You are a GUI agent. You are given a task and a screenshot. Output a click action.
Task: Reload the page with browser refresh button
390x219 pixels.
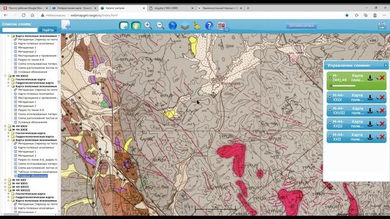click(x=23, y=15)
